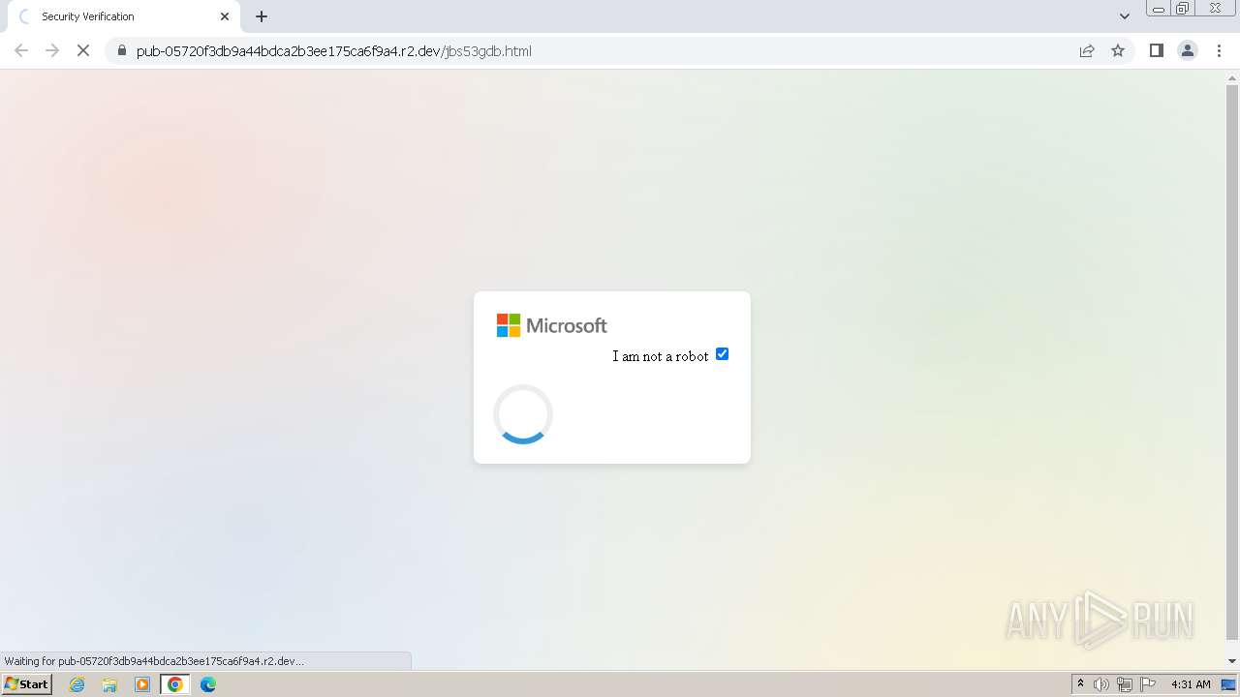Click the address bar URL
Image resolution: width=1240 pixels, height=697 pixels.
tap(334, 51)
